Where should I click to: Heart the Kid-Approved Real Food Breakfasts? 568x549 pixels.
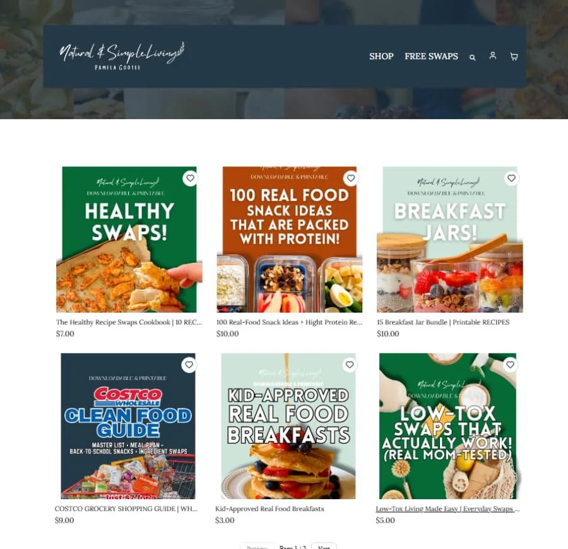tap(350, 364)
